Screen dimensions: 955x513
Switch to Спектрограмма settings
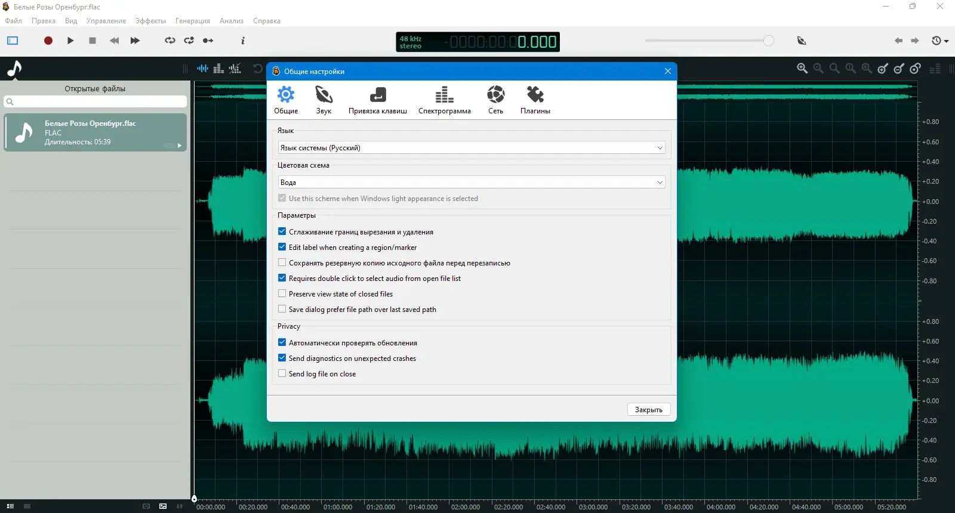pyautogui.click(x=444, y=100)
